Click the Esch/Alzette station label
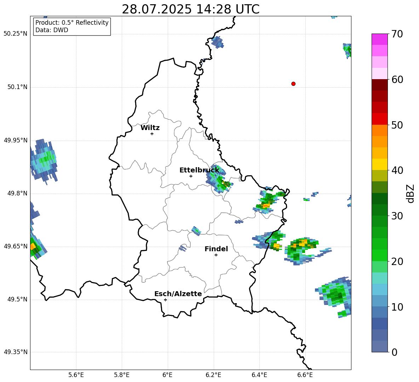Screen dimensions: 419x382 point(178,294)
